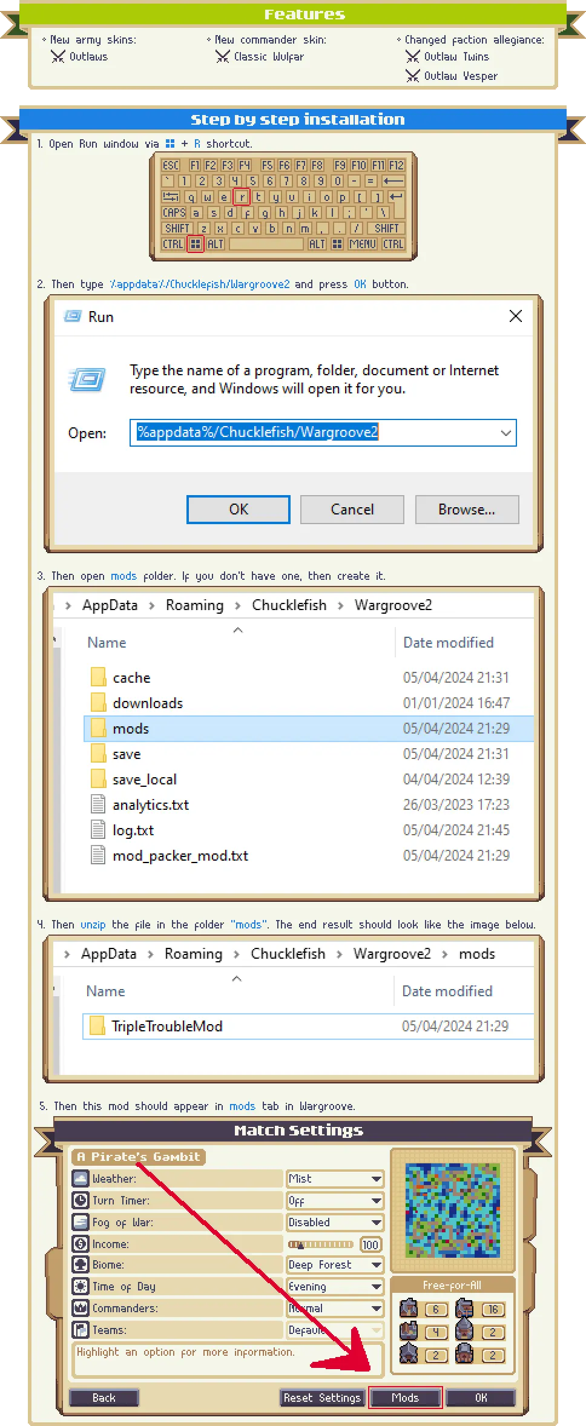The image size is (586, 1426).
Task: Click the large Run program icon beside the description
Action: click(87, 379)
